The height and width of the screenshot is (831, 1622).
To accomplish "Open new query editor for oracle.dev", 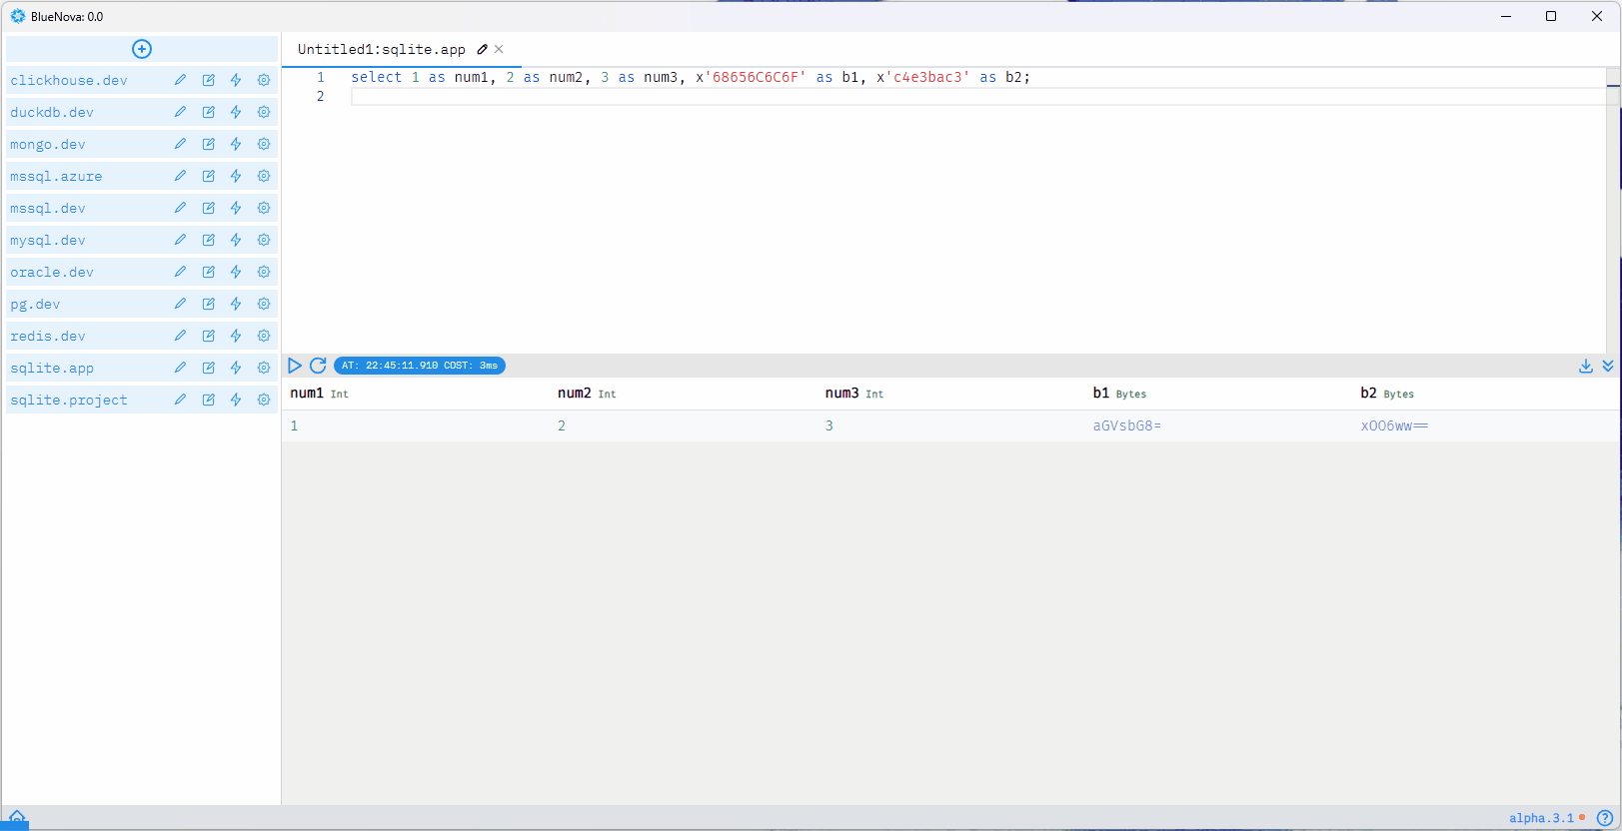I will click(x=208, y=272).
